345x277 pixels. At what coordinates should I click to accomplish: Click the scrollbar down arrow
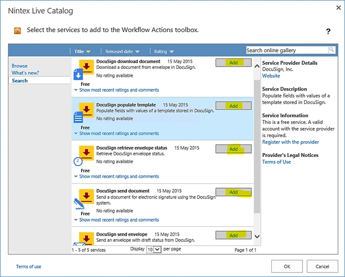click(257, 237)
